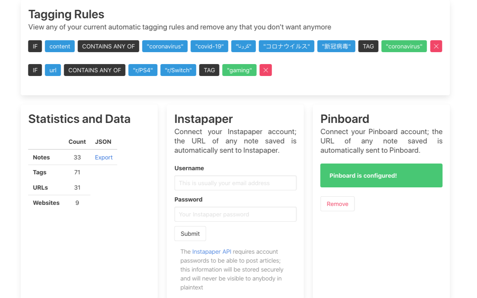The width and height of the screenshot is (477, 298).
Task: Select the "r/PS4" keyword chip
Action: pyautogui.click(x=143, y=70)
